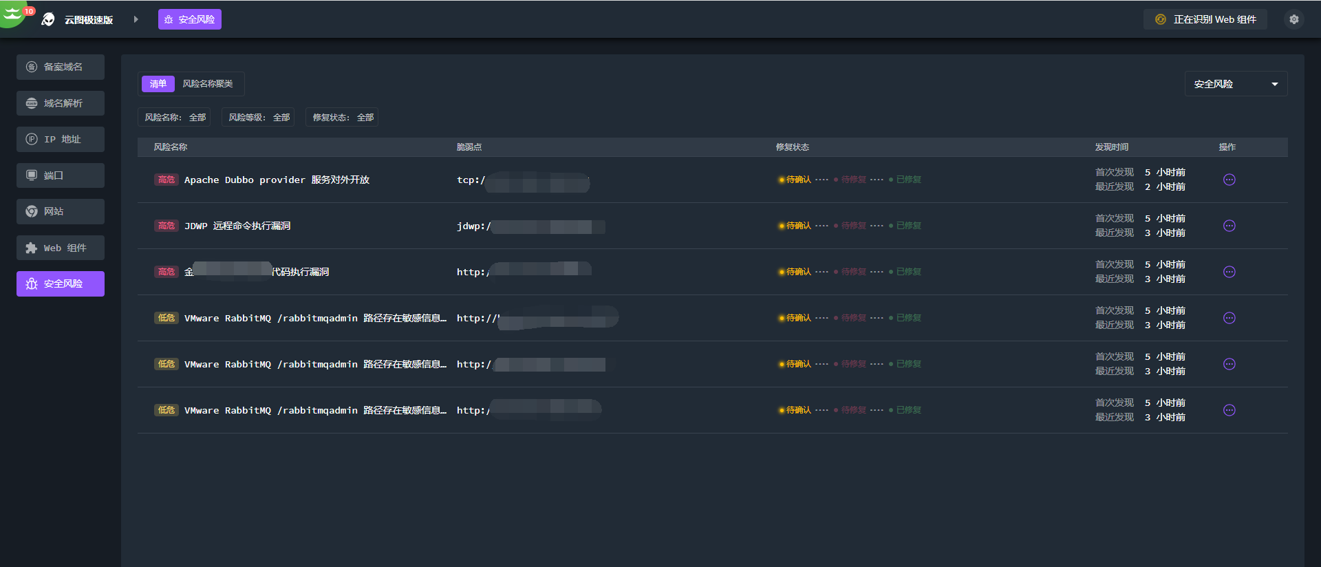Open actions menu for Apache Dubbo row

pos(1229,180)
